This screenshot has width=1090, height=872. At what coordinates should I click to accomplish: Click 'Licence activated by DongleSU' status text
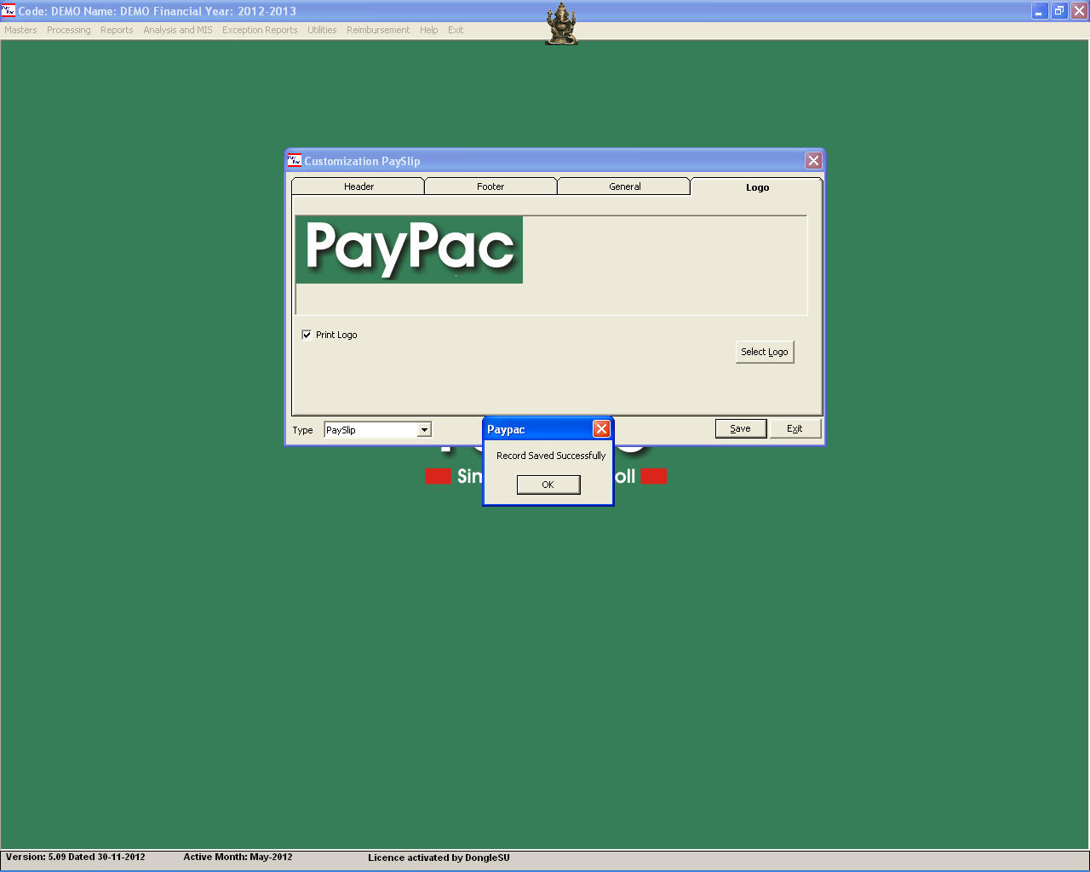[439, 858]
